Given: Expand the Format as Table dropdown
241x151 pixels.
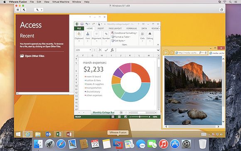Looking at the screenshot, I should point(130,37).
